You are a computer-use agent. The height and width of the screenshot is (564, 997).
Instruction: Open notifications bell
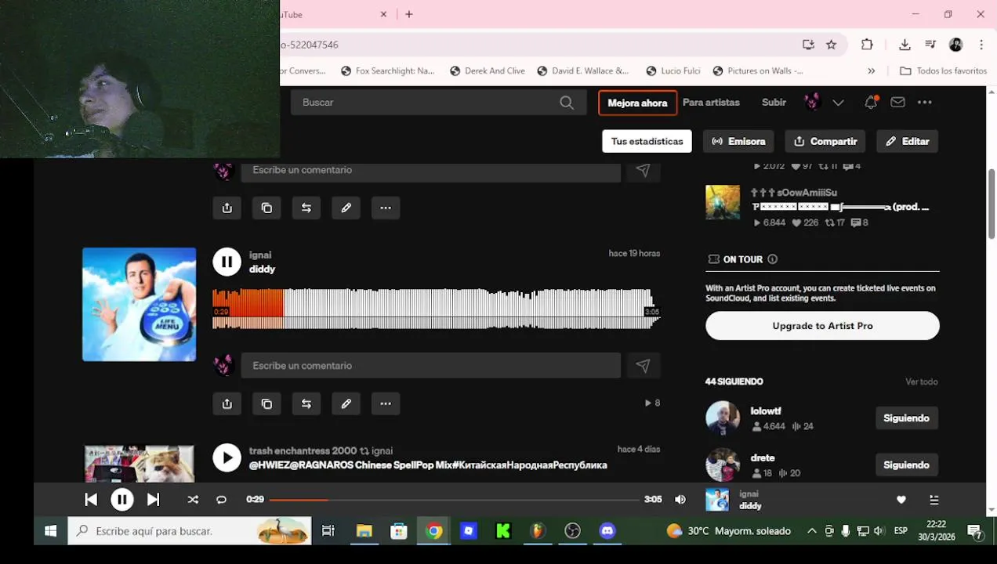870,103
